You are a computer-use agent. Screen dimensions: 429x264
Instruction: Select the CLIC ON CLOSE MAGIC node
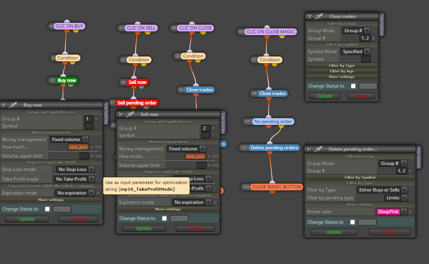270,31
